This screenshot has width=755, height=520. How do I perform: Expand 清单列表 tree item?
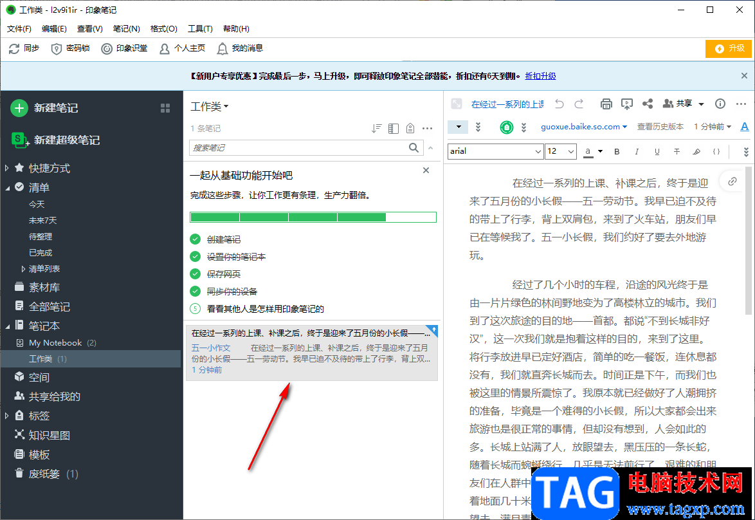[23, 269]
